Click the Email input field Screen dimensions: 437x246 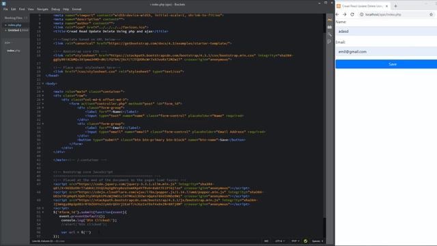pos(386,52)
